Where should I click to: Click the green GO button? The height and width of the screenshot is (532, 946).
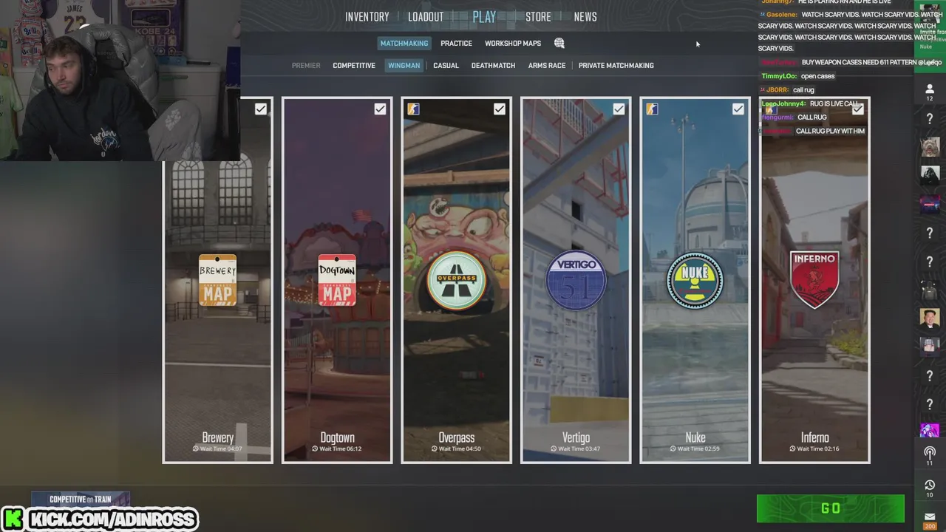[831, 508]
